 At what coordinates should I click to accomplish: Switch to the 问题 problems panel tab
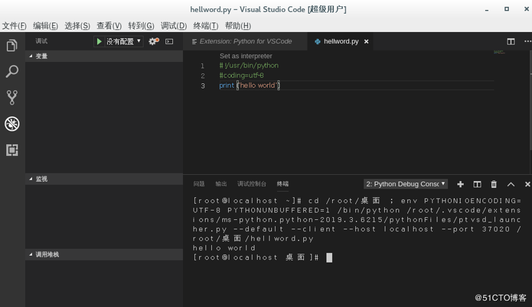[x=199, y=184]
